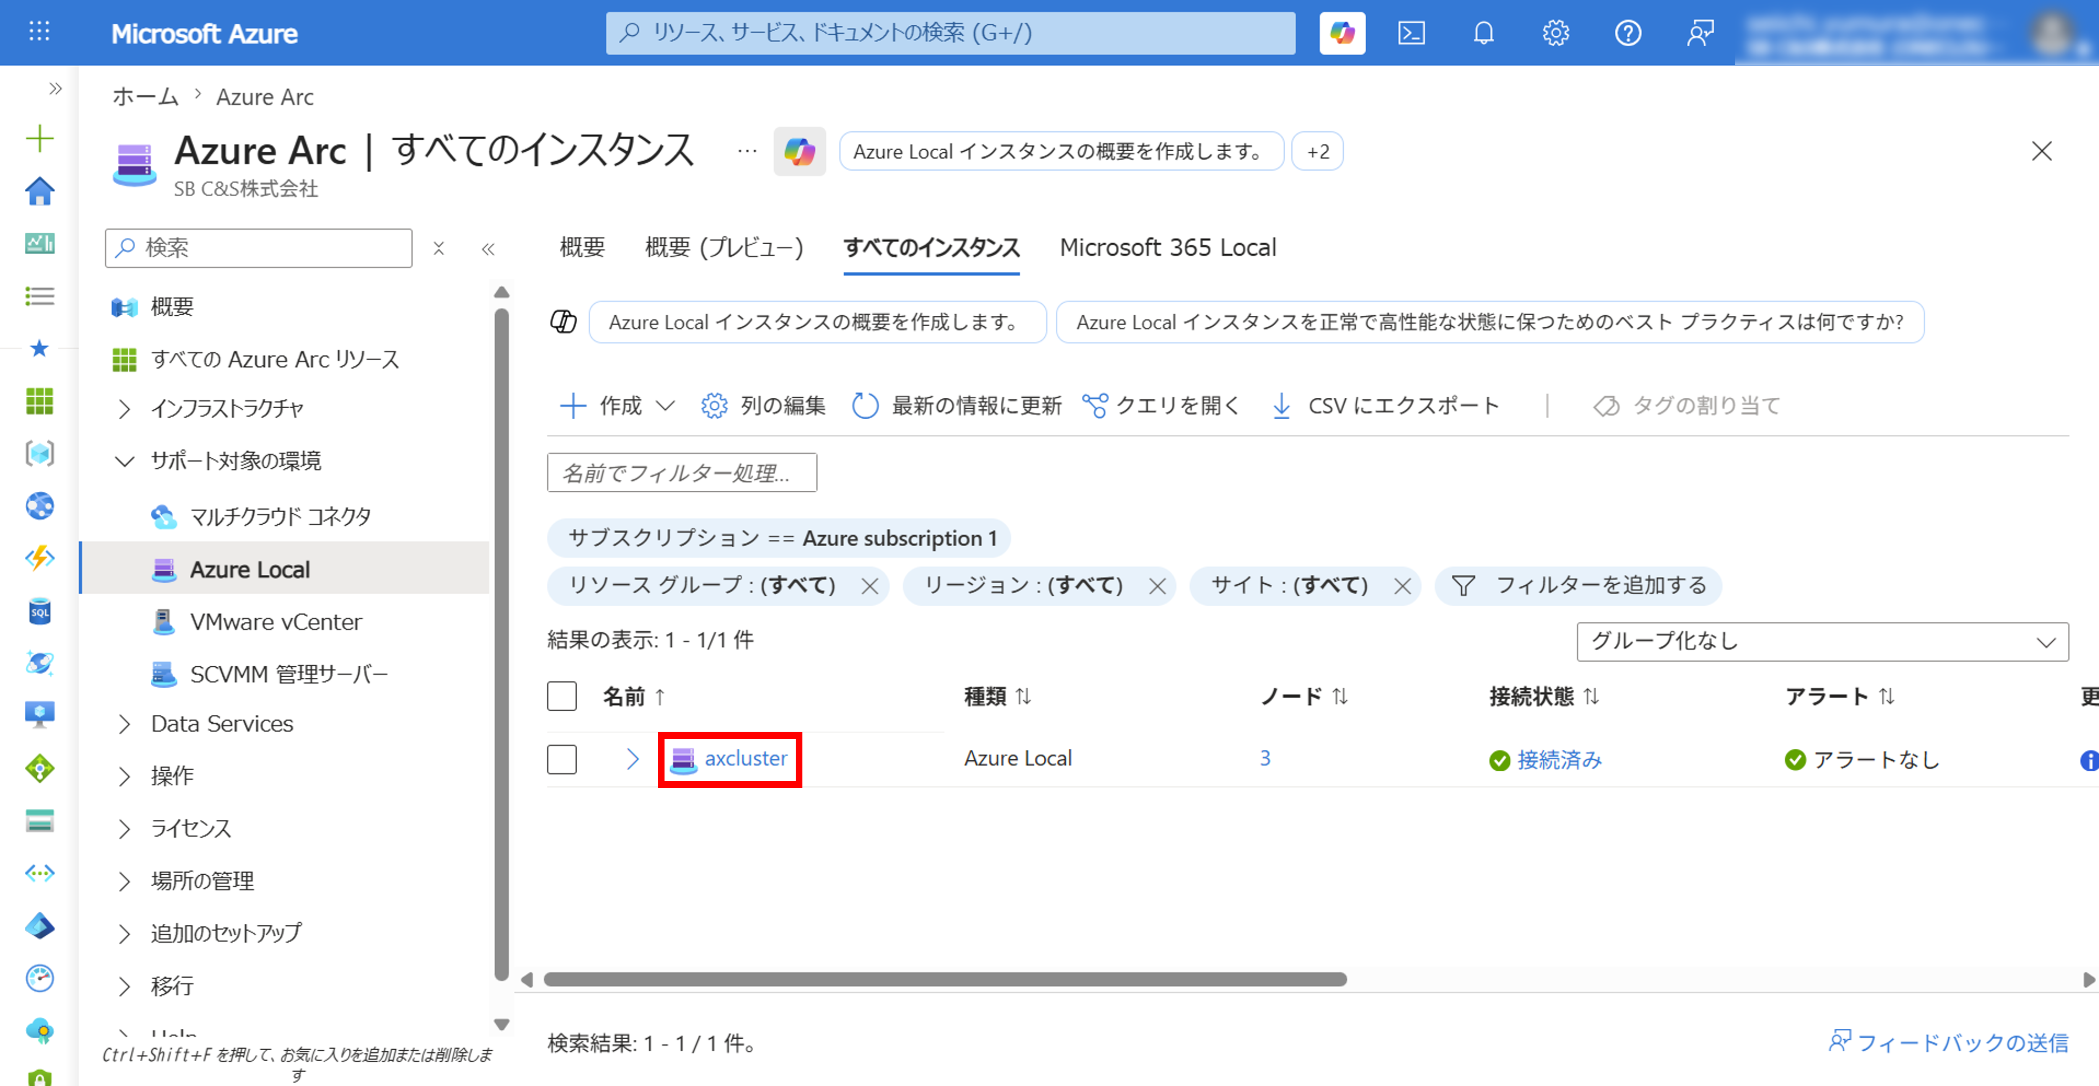Viewport: 2099px width, 1086px height.
Task: Close the Azure Arc blade
Action: click(2041, 152)
